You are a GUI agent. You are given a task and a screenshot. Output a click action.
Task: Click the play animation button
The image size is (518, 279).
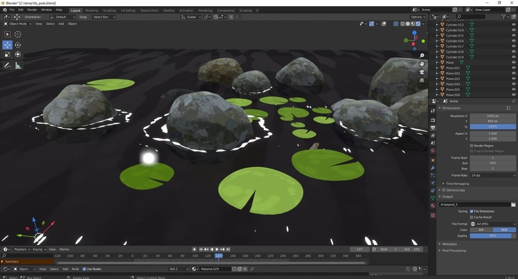coord(217,249)
